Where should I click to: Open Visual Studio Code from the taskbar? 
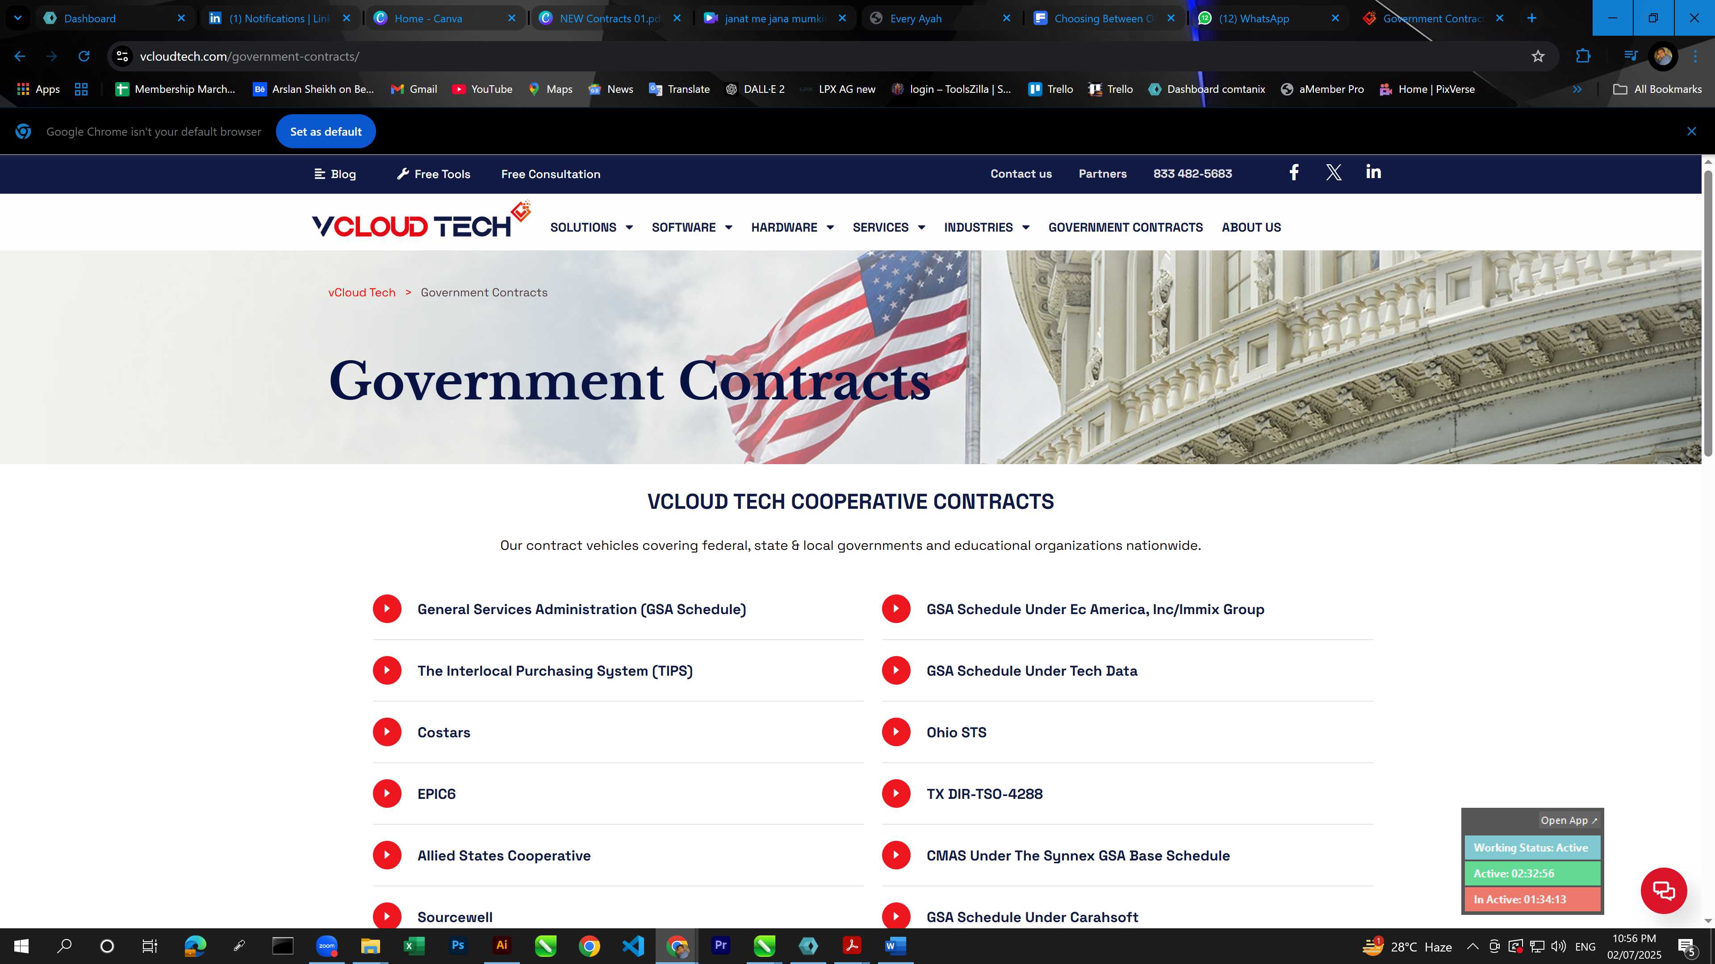[633, 945]
